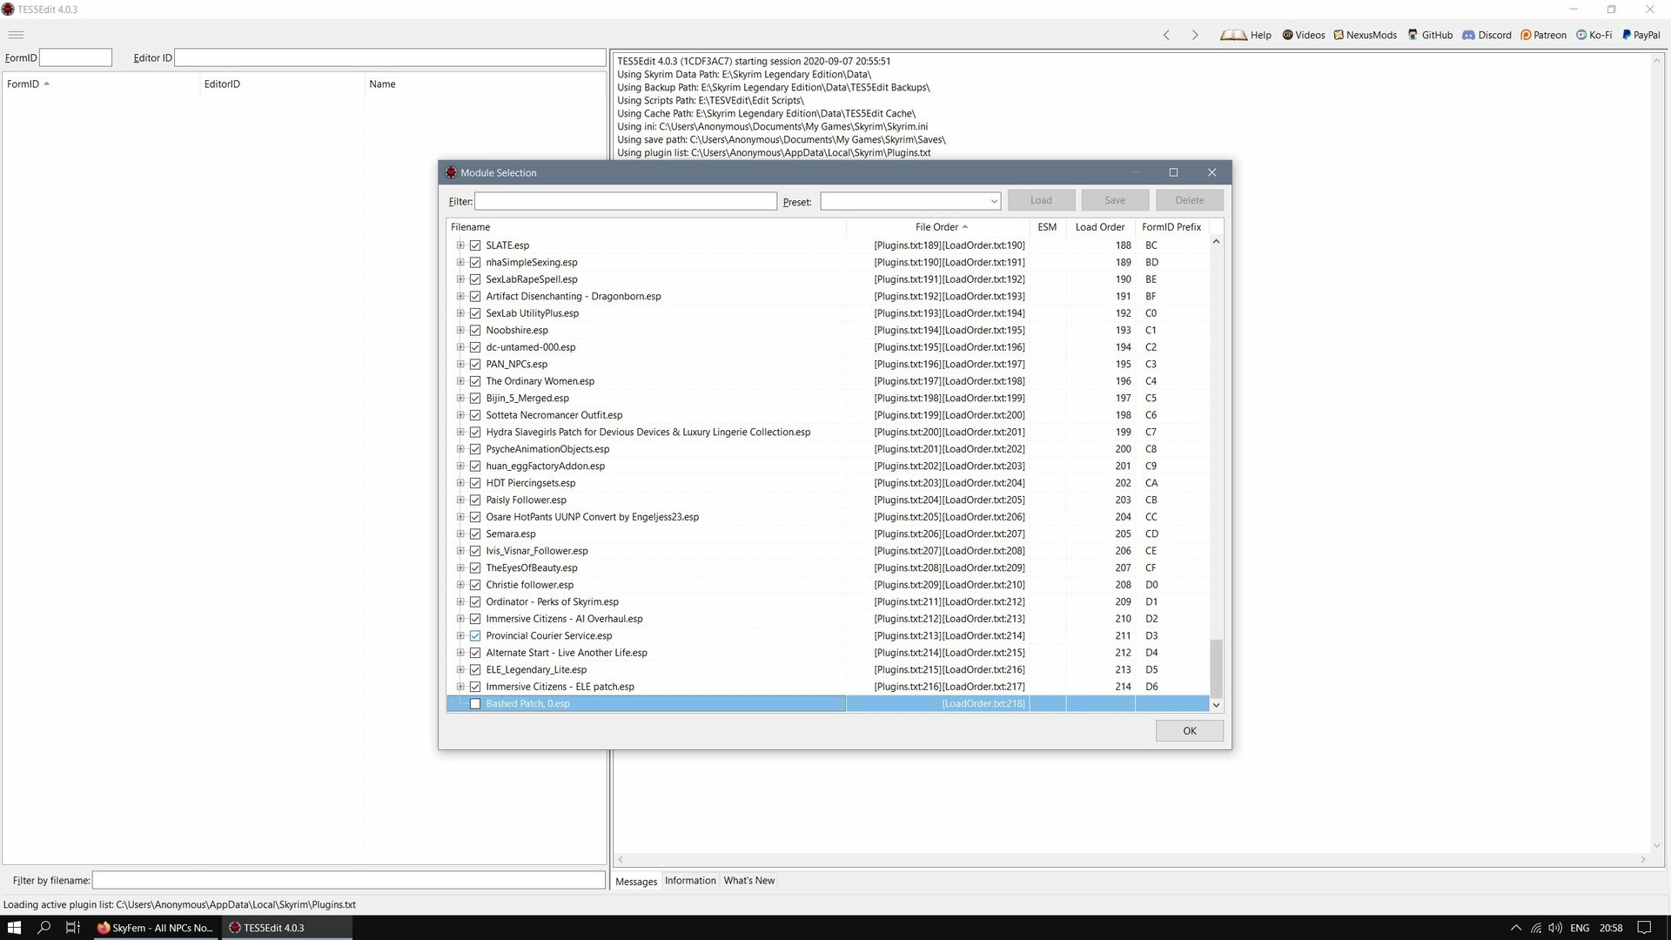Screen dimensions: 1671x940
Task: Open the Patreon toolbar link
Action: (1543, 35)
